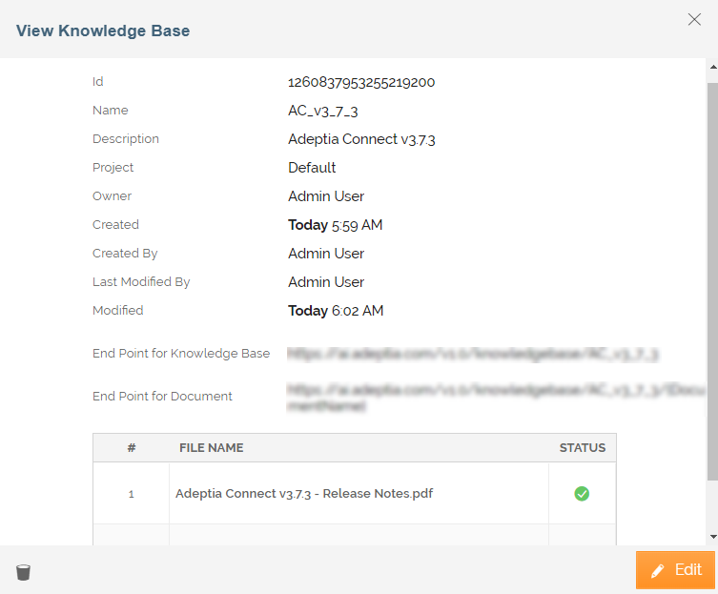Close the View Knowledge Base dialog

[694, 19]
